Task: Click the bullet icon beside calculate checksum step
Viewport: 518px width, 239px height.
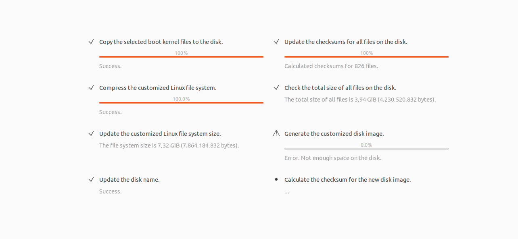Action: click(276, 179)
